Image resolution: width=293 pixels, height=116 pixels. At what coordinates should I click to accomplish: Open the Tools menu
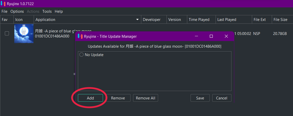47,11
